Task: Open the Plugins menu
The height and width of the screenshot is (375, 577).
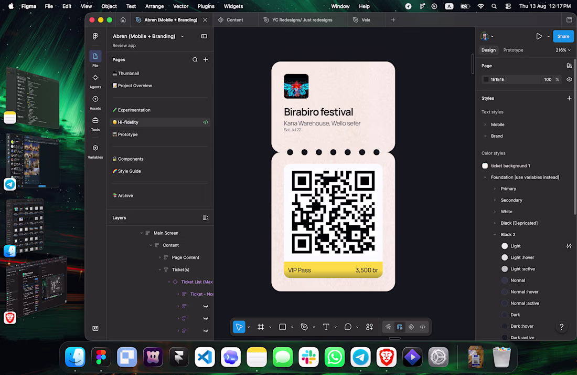Action: [206, 6]
